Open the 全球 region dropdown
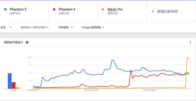 tap(6, 27)
